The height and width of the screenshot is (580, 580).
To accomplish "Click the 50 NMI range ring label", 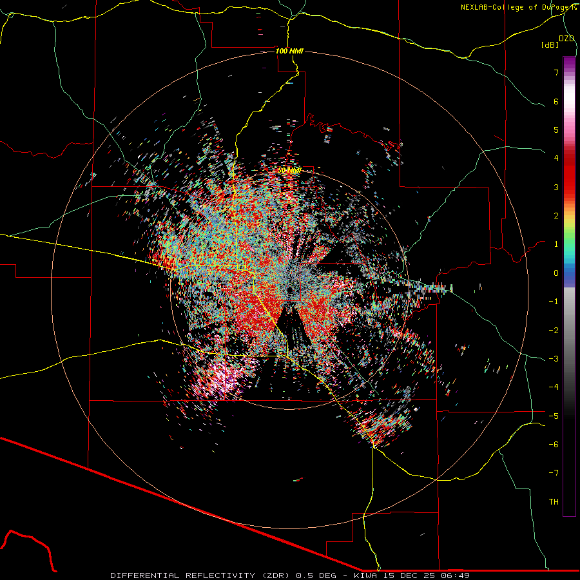I will click(x=289, y=170).
